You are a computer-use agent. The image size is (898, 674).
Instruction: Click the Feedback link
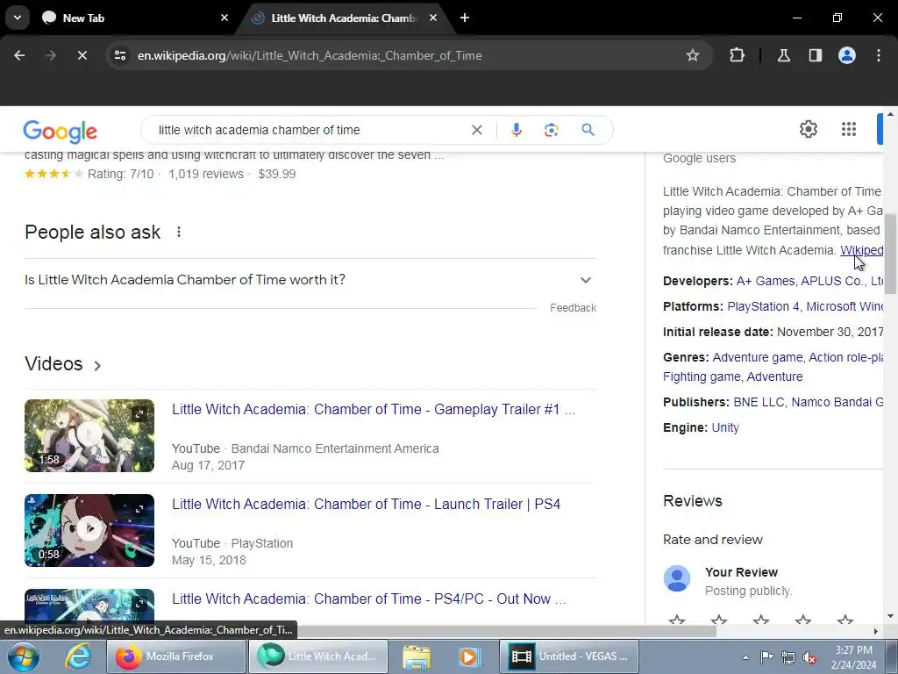tap(573, 308)
